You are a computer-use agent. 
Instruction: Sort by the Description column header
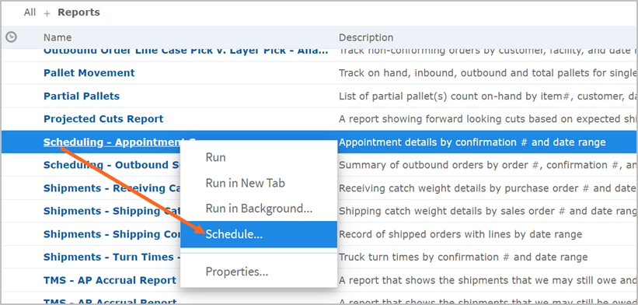click(x=366, y=37)
